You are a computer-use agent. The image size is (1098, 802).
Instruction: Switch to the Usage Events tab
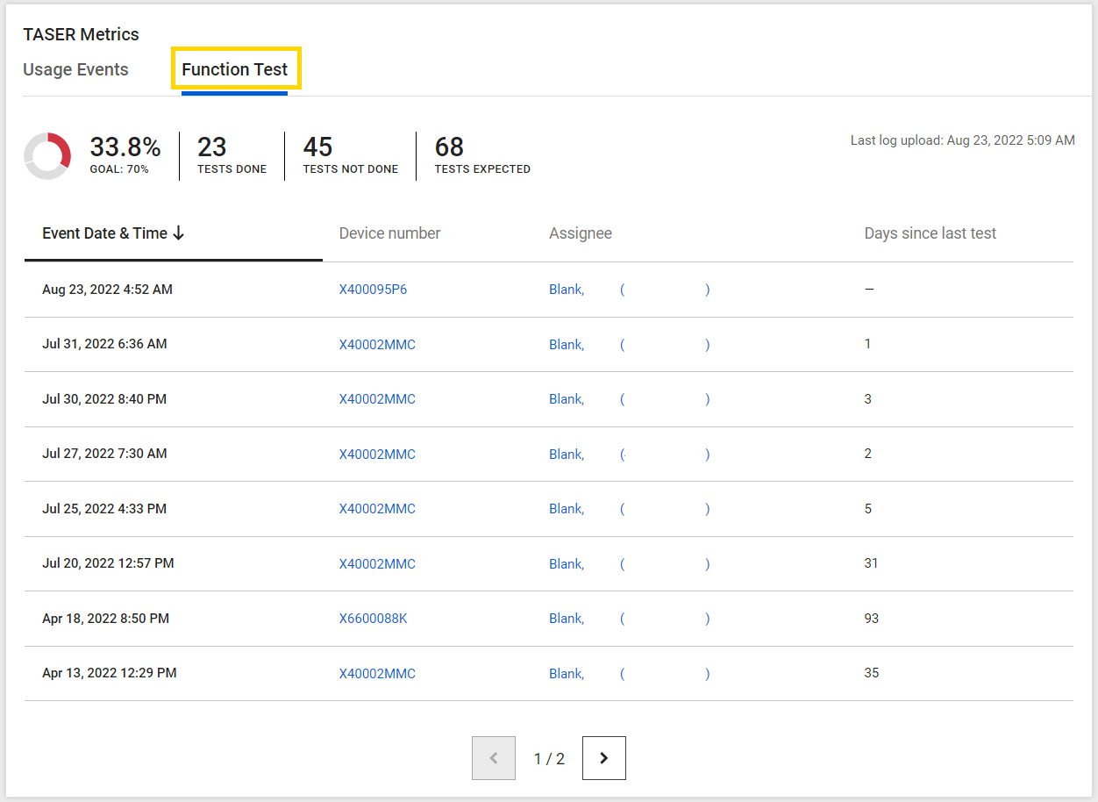pos(75,69)
